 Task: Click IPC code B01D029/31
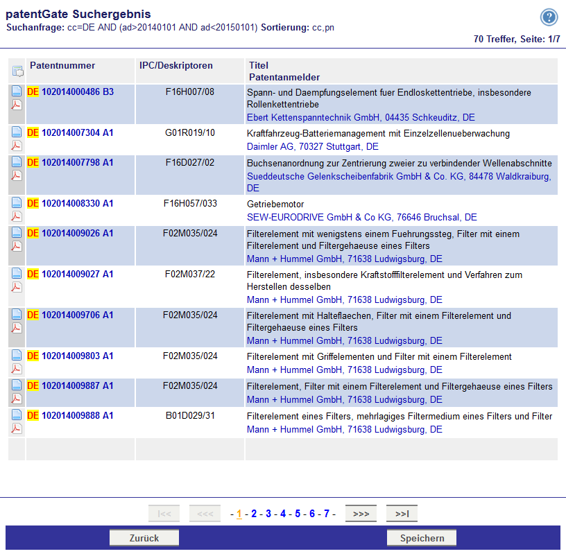190,416
